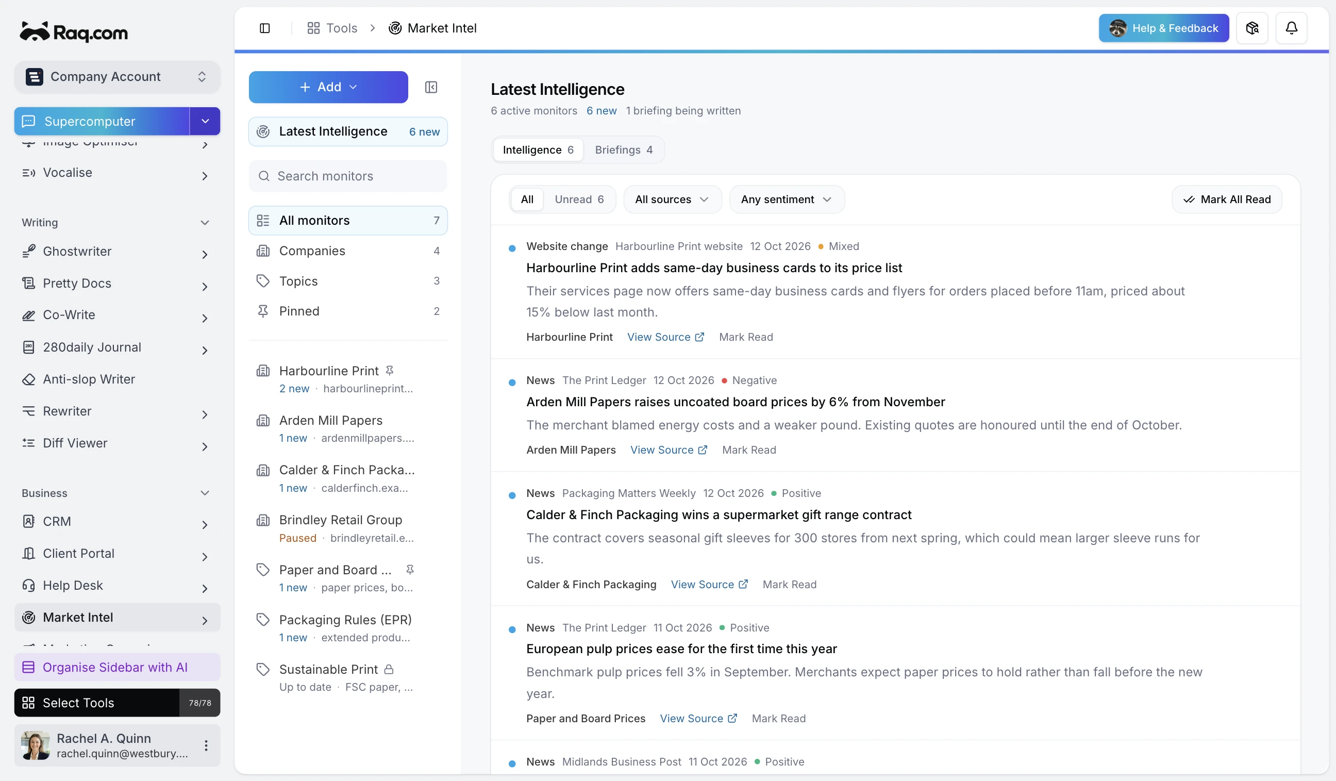
Task: Open user menu dots for Rachel A. Quinn
Action: point(206,745)
